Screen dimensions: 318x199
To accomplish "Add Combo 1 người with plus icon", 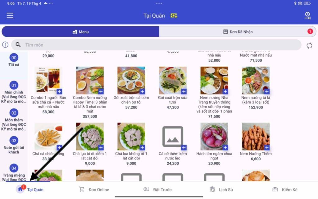I will tap(59, 92).
